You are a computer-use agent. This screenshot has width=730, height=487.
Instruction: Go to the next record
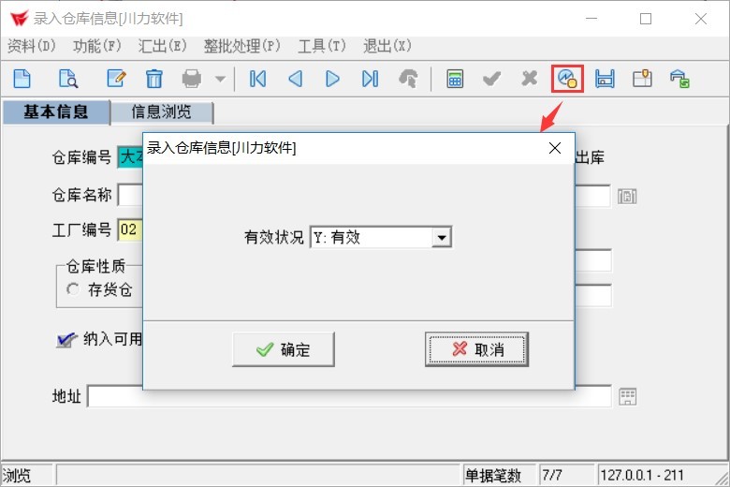pyautogui.click(x=332, y=79)
